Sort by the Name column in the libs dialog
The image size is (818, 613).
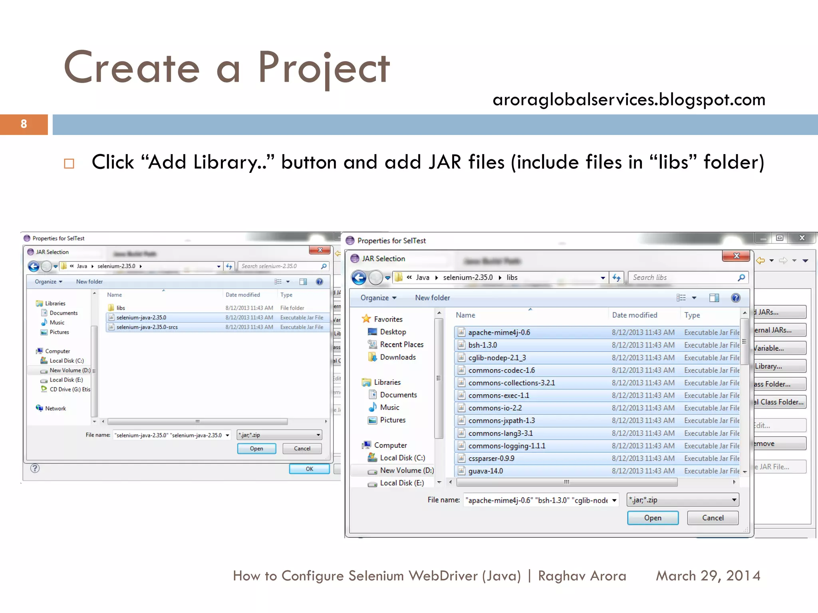click(x=466, y=315)
